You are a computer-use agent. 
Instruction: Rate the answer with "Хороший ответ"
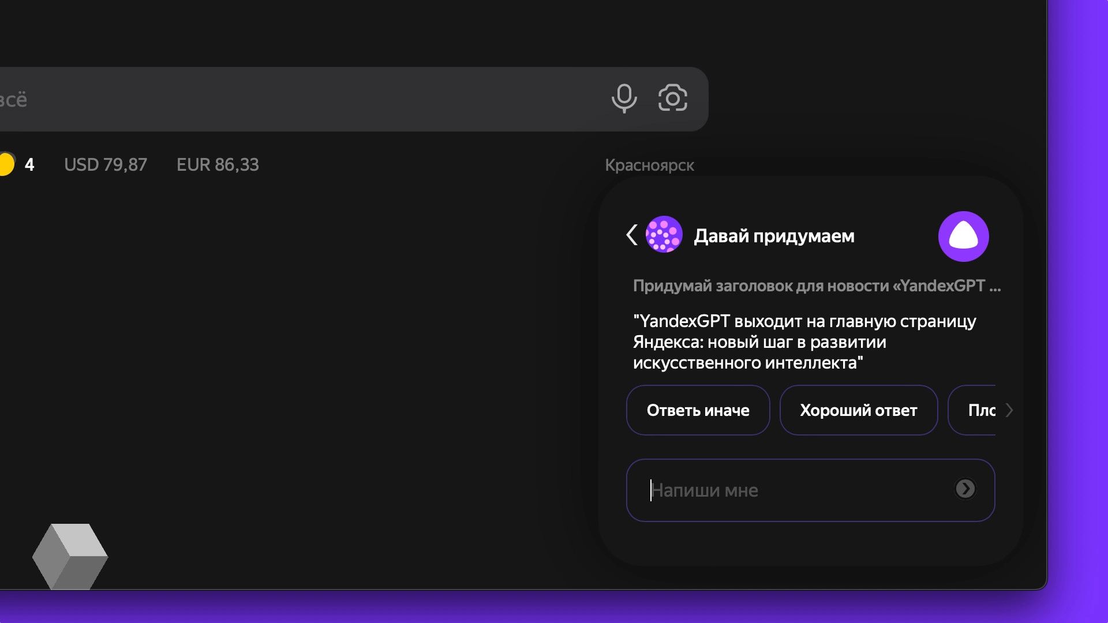pyautogui.click(x=858, y=410)
